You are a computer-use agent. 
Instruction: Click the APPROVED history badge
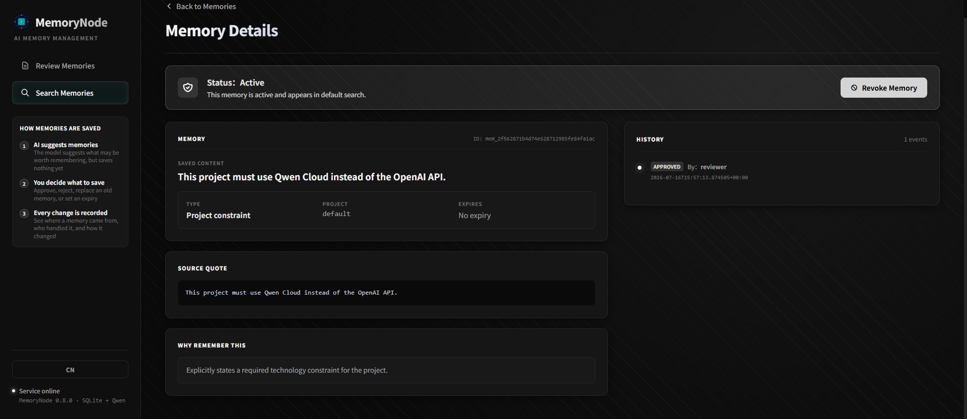667,167
